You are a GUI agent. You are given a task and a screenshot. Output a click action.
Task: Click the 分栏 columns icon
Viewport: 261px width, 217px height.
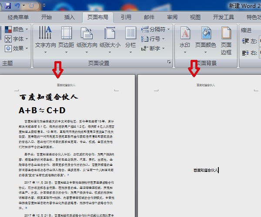130,33
